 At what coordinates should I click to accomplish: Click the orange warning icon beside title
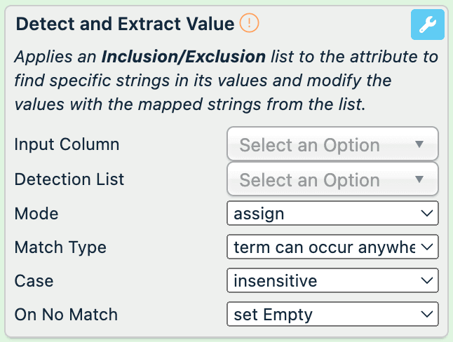click(249, 24)
